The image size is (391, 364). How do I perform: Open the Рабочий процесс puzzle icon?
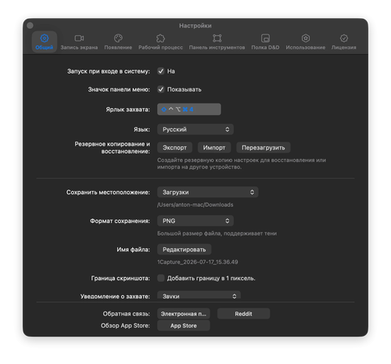click(160, 38)
